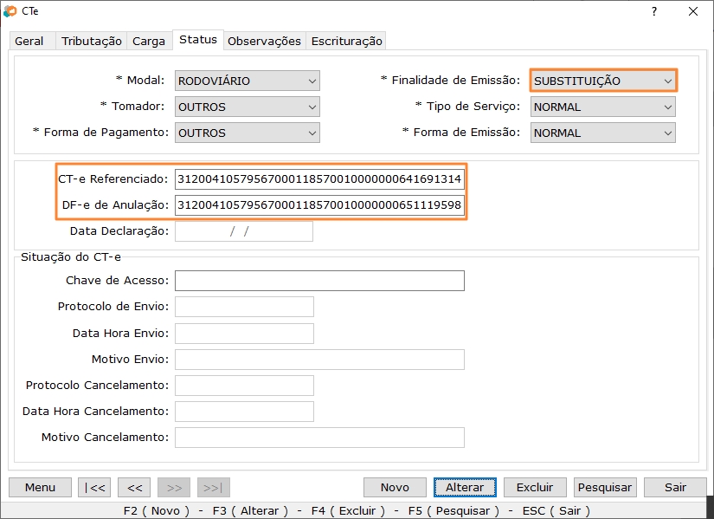Open the Pesquisar search button
The height and width of the screenshot is (519, 714).
click(606, 487)
